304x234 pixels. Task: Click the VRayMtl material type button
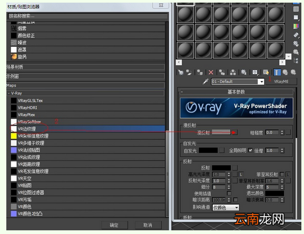point(281,82)
